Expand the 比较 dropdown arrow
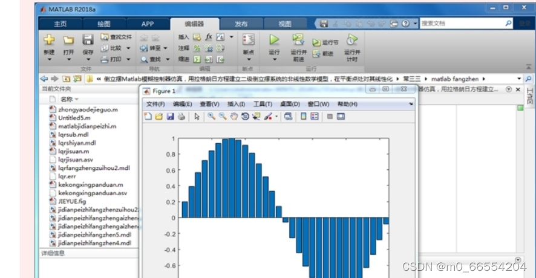 pos(128,48)
